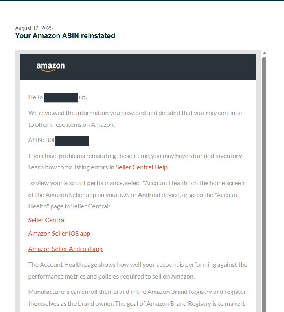Open the Seller Central Help link
This screenshot has height=312, width=284.
142,167
